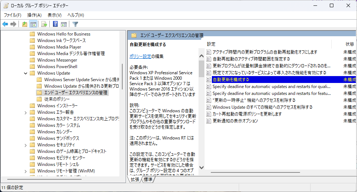The width and height of the screenshot is (357, 192).
Task: Toggle the console tree pane icon
Action: (33, 24)
